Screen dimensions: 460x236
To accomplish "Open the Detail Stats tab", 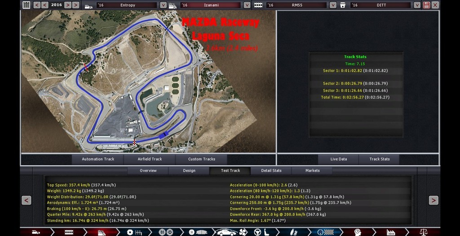I will point(271,171).
